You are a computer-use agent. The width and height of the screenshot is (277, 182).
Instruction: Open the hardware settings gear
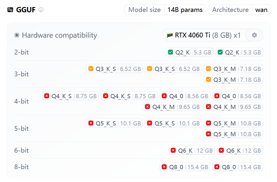254,35
